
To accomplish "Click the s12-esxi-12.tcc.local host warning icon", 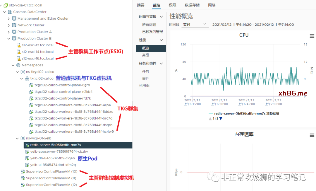I will click(x=19, y=45).
